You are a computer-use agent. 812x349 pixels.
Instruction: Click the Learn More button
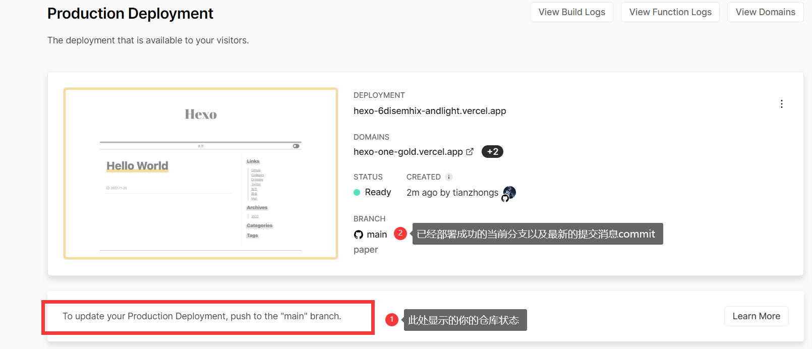(756, 316)
